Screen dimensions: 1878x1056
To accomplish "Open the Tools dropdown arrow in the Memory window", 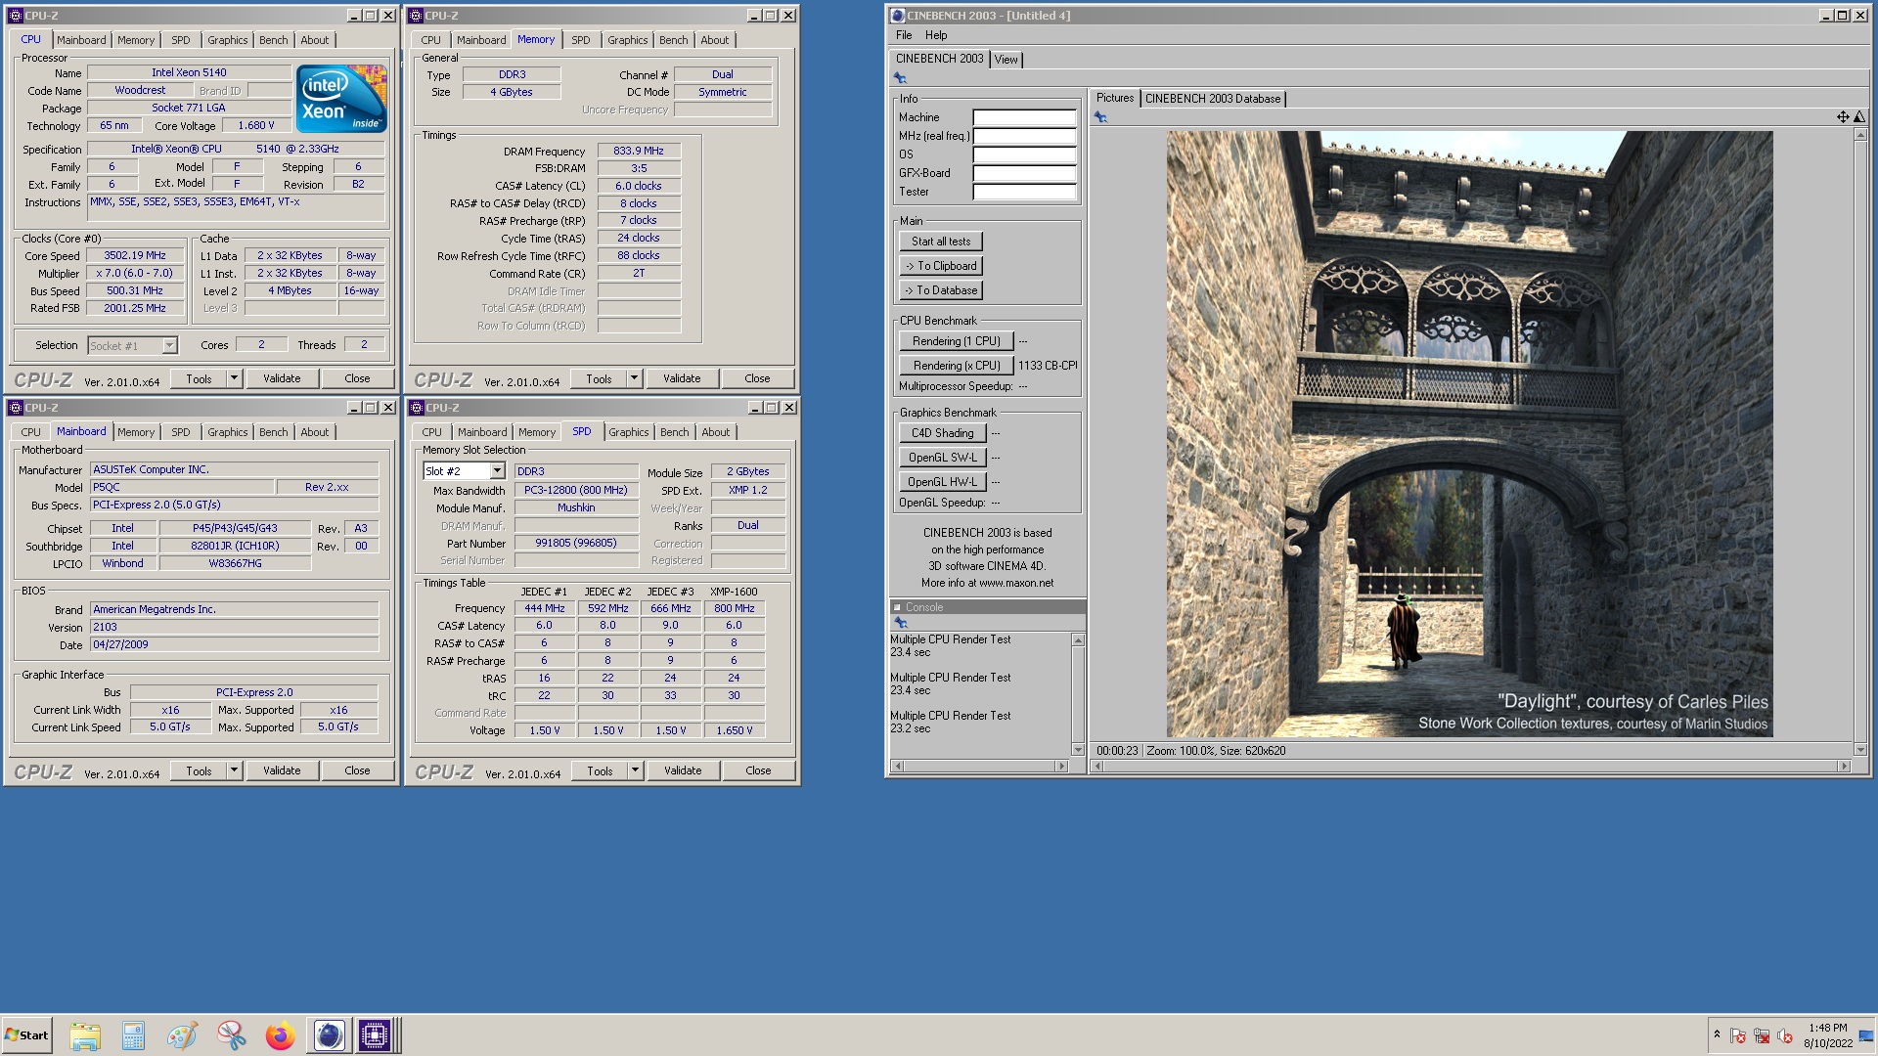I will click(634, 378).
